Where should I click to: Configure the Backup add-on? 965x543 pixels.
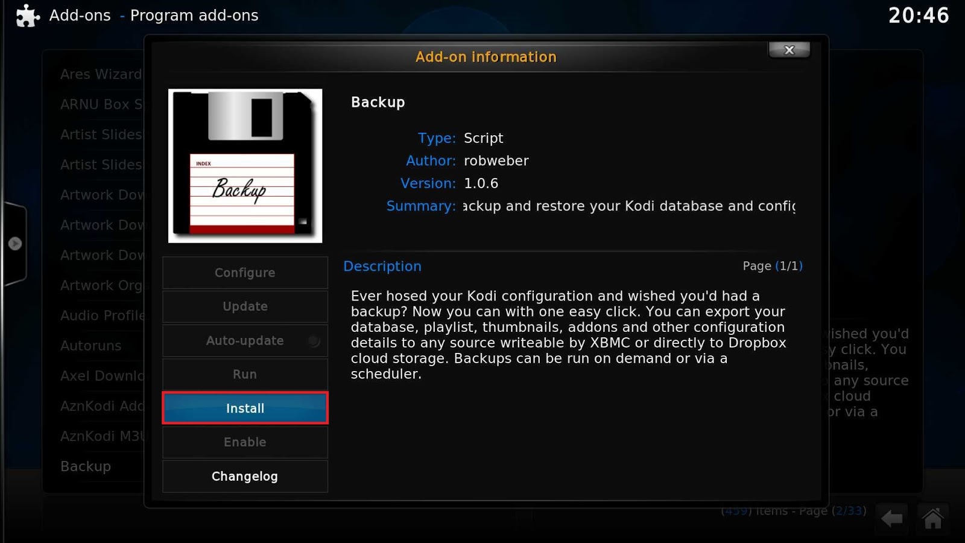245,273
